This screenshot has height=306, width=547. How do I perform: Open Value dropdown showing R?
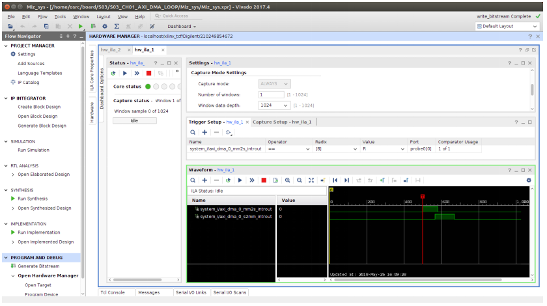[402, 149]
